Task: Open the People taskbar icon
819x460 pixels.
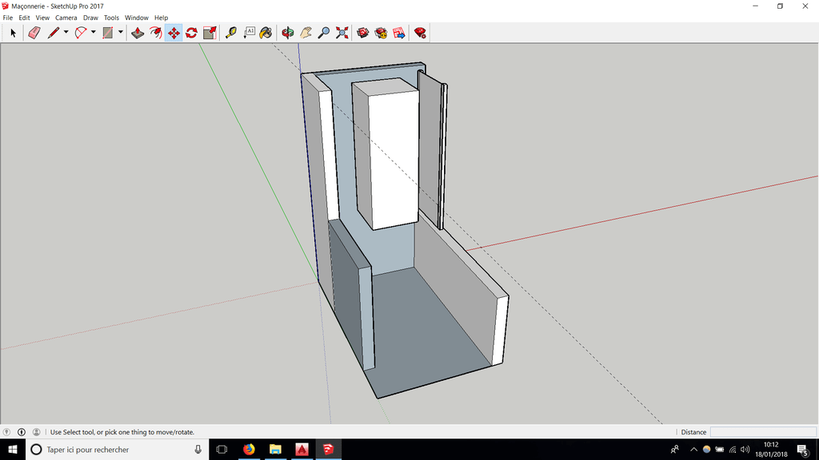Action: 675,450
